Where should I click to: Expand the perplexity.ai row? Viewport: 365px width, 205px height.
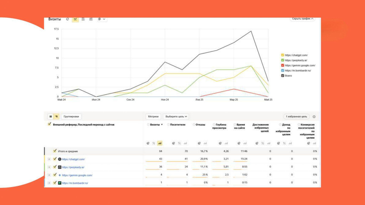click(49, 167)
